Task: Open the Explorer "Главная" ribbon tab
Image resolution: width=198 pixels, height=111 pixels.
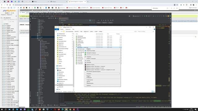Action: coord(62,29)
